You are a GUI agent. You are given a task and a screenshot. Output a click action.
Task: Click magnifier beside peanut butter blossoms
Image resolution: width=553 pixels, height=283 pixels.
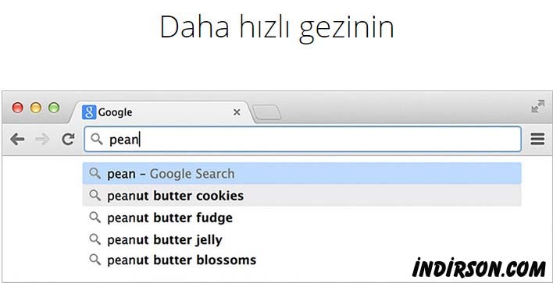(95, 260)
